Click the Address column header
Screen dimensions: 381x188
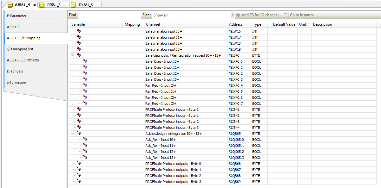pos(236,24)
